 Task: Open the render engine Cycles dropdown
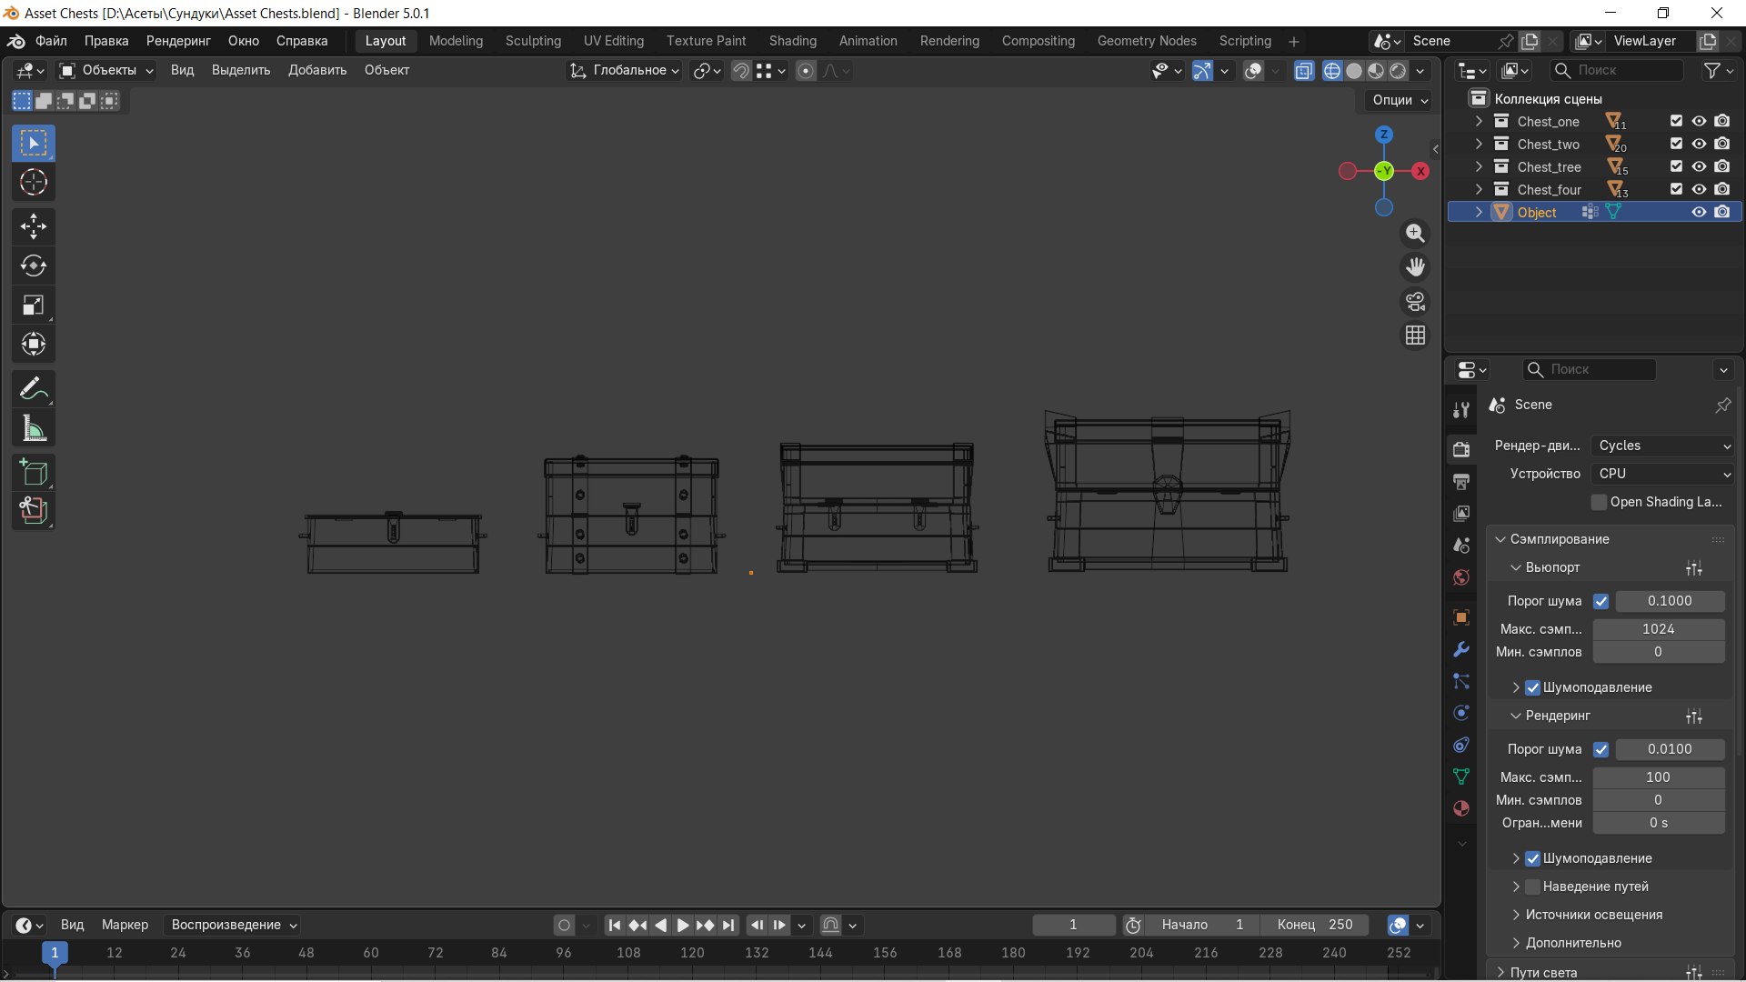[1662, 446]
